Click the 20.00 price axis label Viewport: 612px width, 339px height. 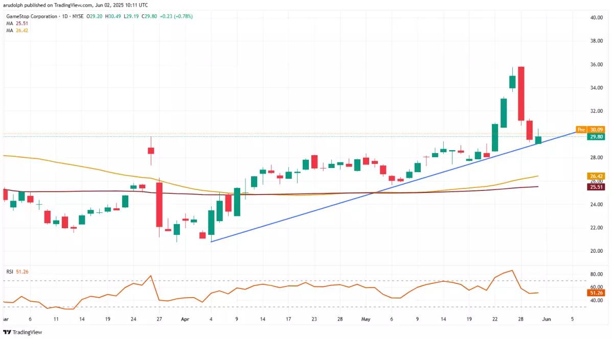click(x=596, y=251)
